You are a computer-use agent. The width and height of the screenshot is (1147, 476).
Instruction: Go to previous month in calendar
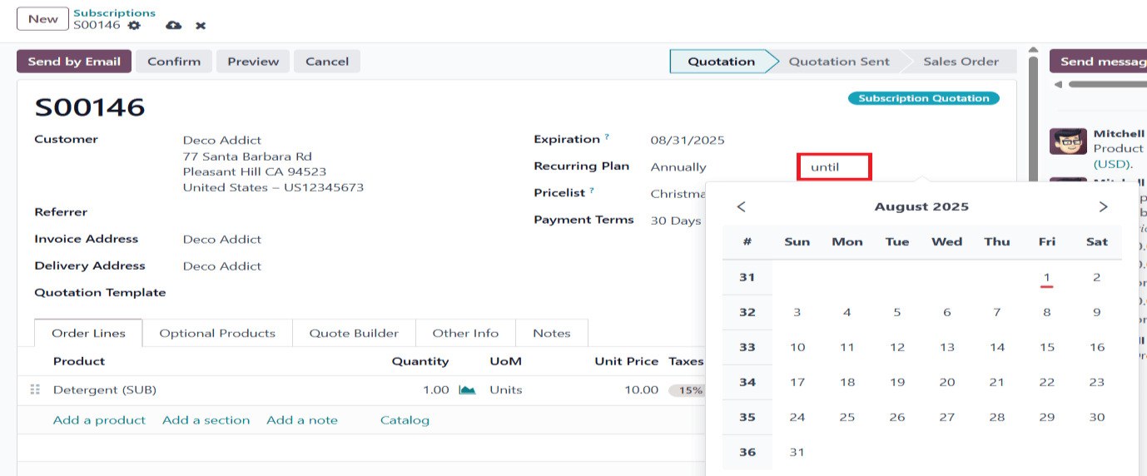[741, 206]
